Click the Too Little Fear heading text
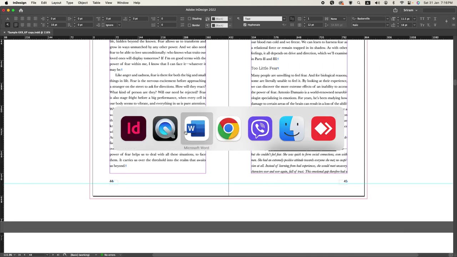Image resolution: width=457 pixels, height=257 pixels. click(264, 68)
